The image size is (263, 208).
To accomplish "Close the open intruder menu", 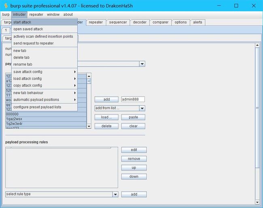I will (x=19, y=15).
